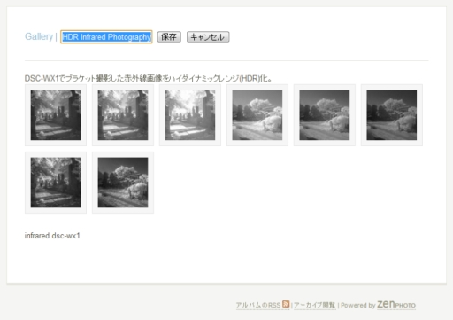Visit the Zenphoto link in footer

396,304
